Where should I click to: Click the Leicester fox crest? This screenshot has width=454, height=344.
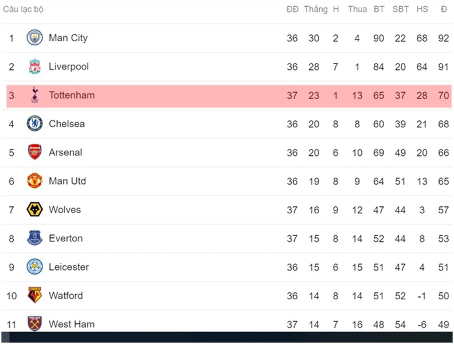tap(35, 267)
